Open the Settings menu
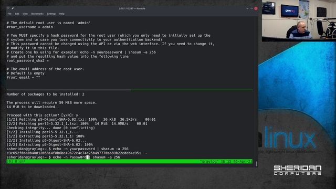 pos(51,14)
